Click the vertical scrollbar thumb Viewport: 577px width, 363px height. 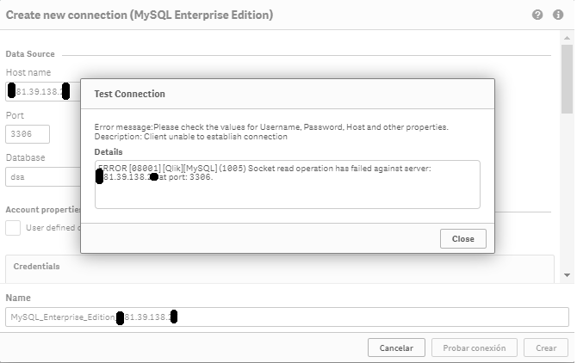click(568, 77)
